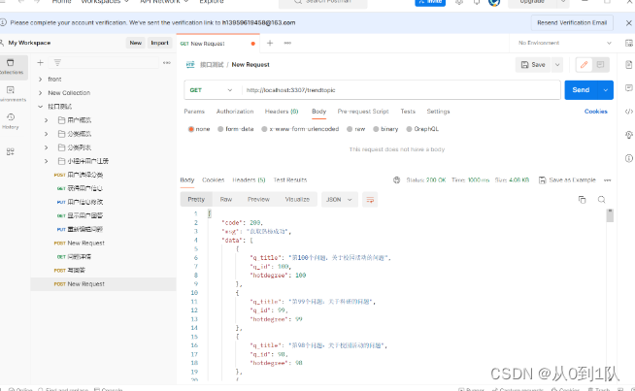The height and width of the screenshot is (391, 635).
Task: Open the GET method dropdown
Action: pos(211,90)
